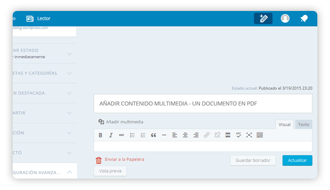Screen dimensions: 330x190
Task: Collapse the GURACIÓN AVANZA... section
Action: click(69, 172)
